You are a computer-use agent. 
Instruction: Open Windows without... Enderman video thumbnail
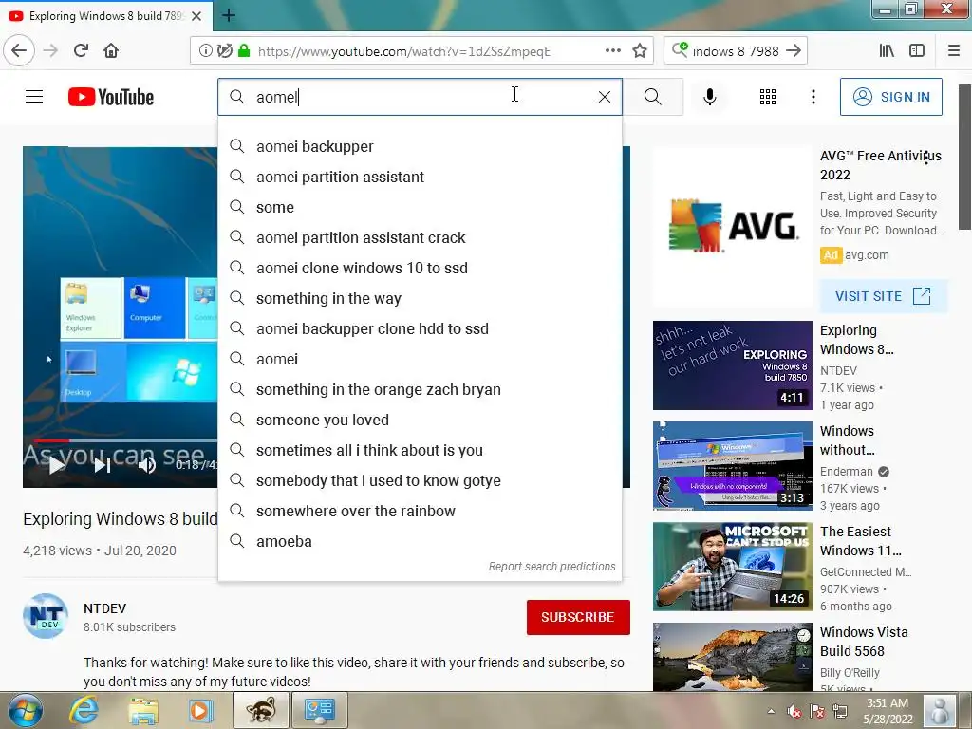click(732, 466)
